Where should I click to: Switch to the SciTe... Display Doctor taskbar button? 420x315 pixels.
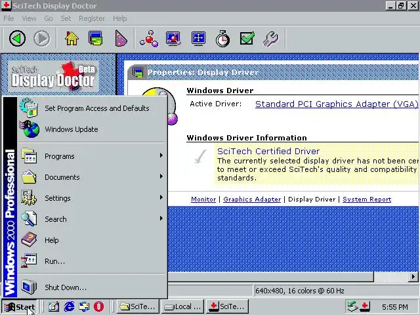click(227, 306)
